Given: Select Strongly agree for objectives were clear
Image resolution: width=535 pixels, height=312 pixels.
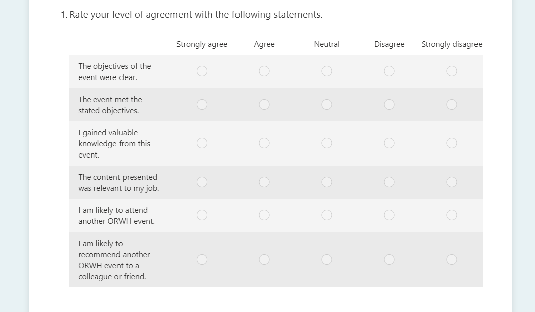Looking at the screenshot, I should click(202, 71).
